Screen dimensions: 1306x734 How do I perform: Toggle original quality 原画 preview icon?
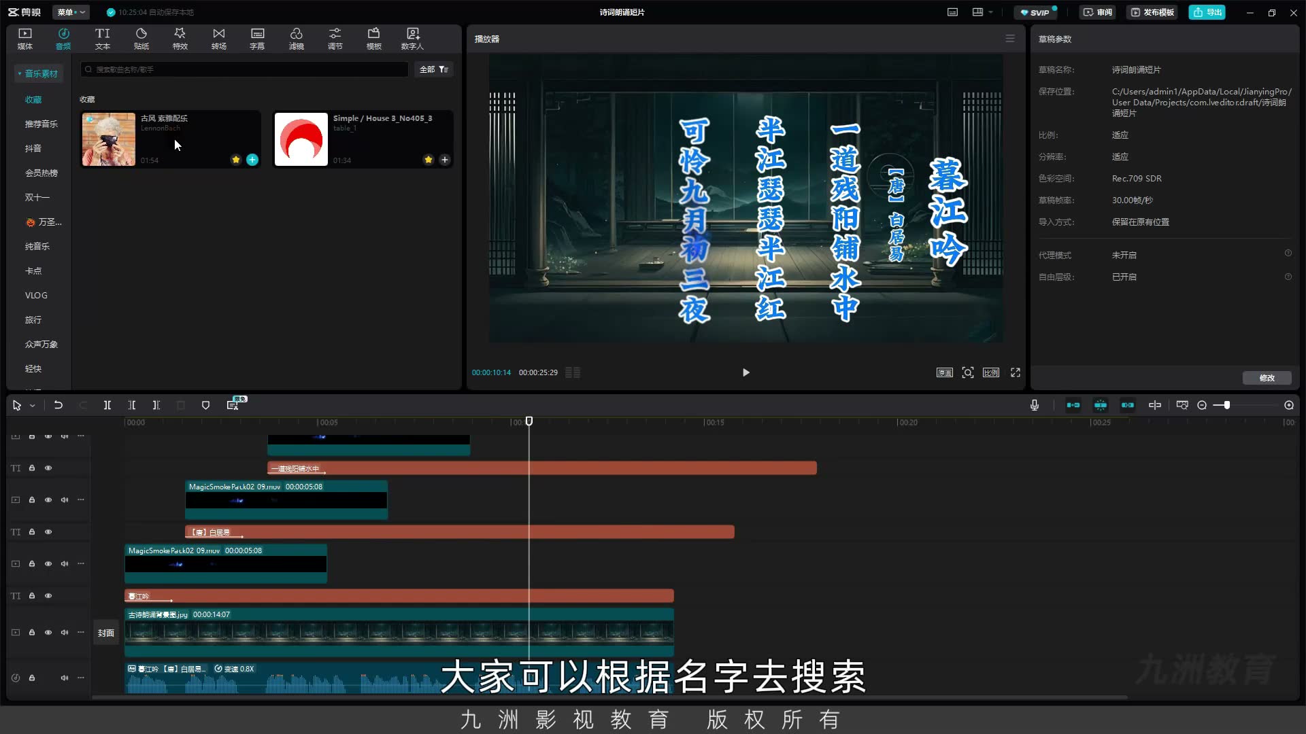click(x=945, y=372)
